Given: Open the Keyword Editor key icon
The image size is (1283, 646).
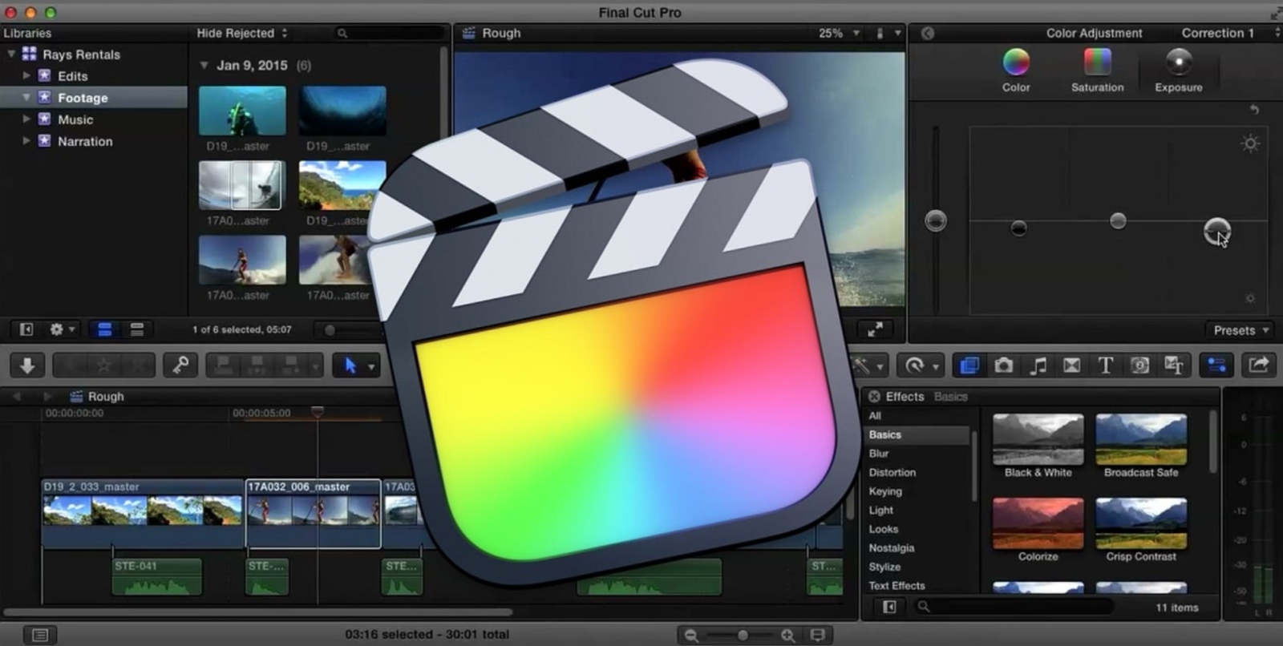Looking at the screenshot, I should click(180, 365).
